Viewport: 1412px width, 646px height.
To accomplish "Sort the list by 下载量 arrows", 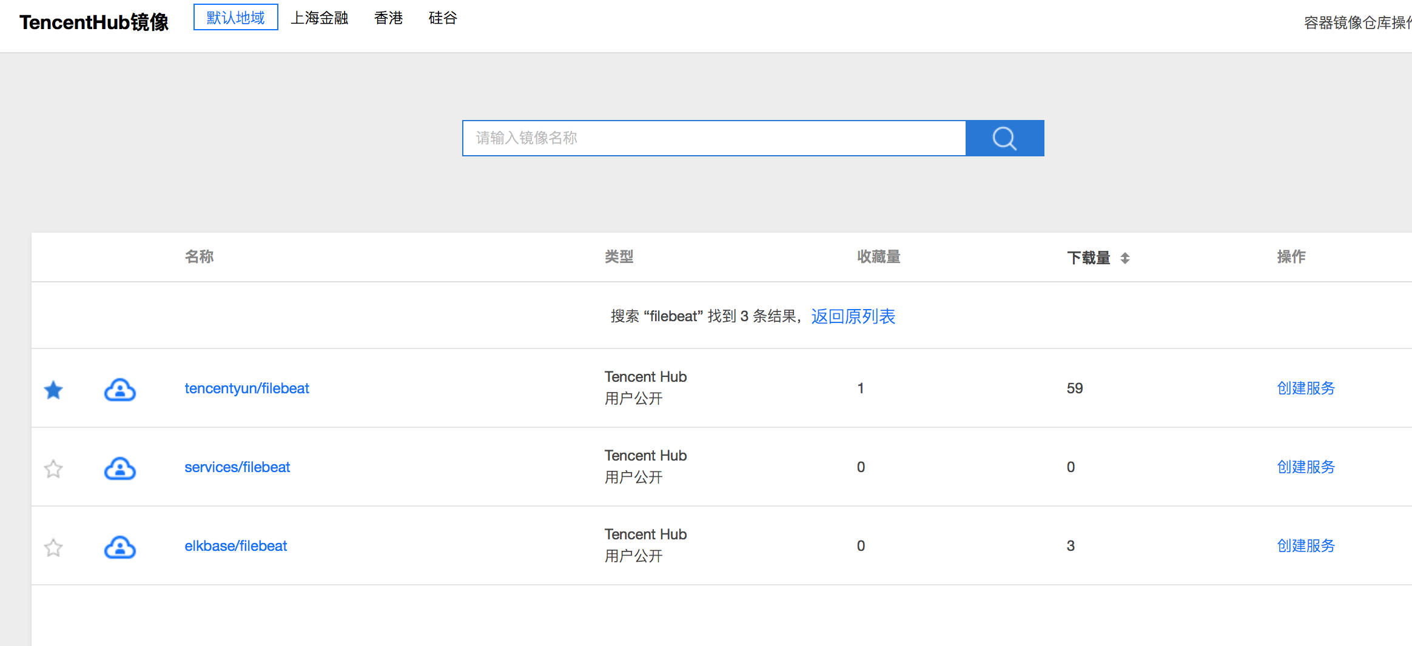I will pyautogui.click(x=1125, y=258).
